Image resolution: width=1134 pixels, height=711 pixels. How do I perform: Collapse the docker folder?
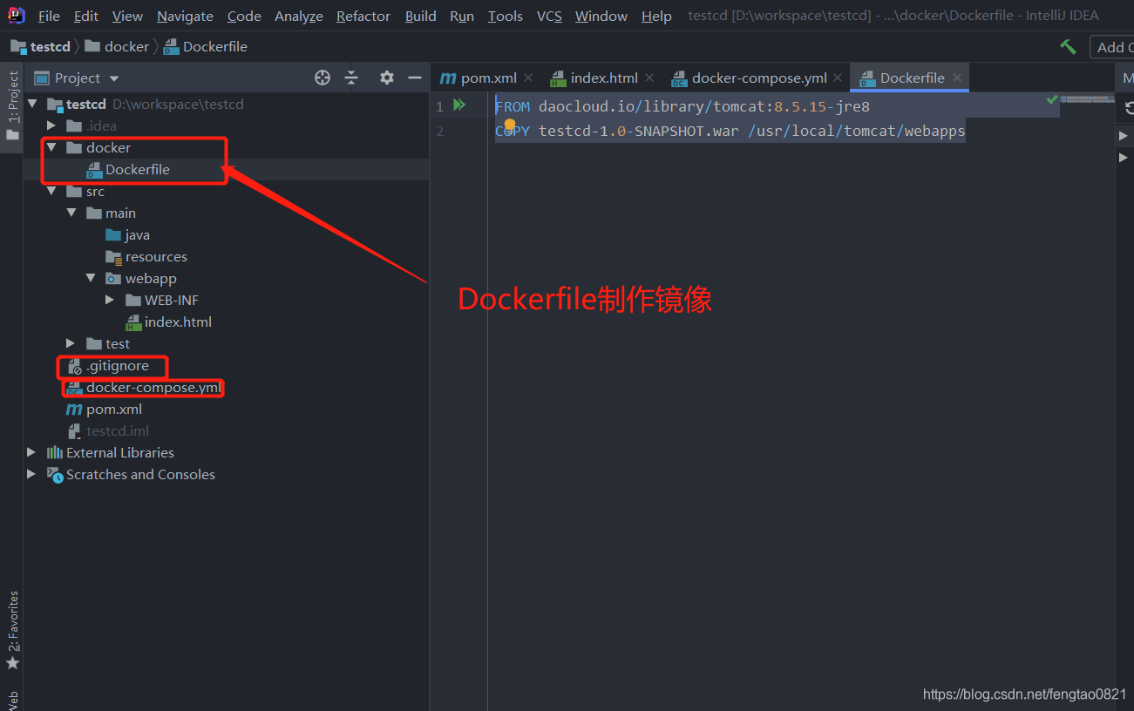[x=51, y=147]
